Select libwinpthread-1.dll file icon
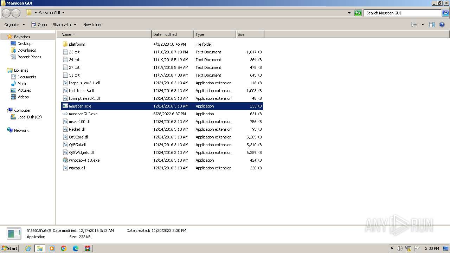450x253 pixels. tap(65, 98)
